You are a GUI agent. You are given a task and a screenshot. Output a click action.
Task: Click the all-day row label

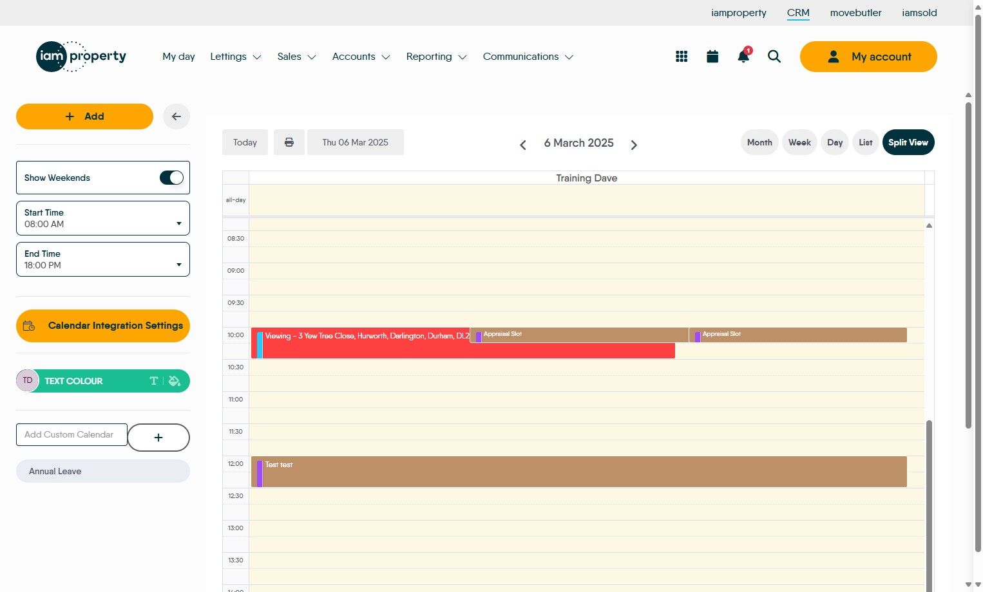236,200
